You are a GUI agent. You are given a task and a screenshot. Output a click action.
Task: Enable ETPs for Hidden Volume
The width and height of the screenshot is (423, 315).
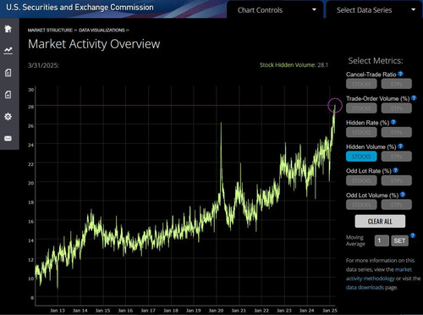[x=397, y=157]
